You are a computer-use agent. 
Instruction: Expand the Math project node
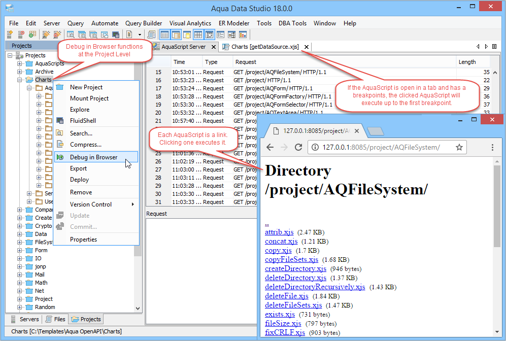point(20,283)
